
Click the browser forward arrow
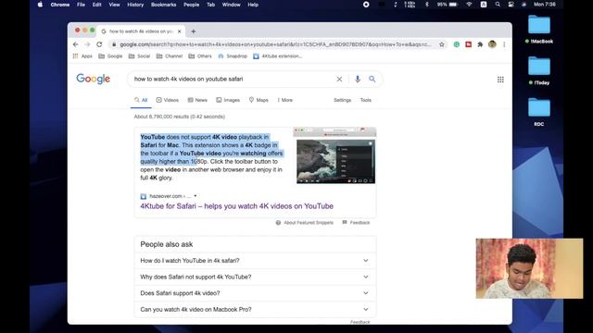(x=87, y=44)
